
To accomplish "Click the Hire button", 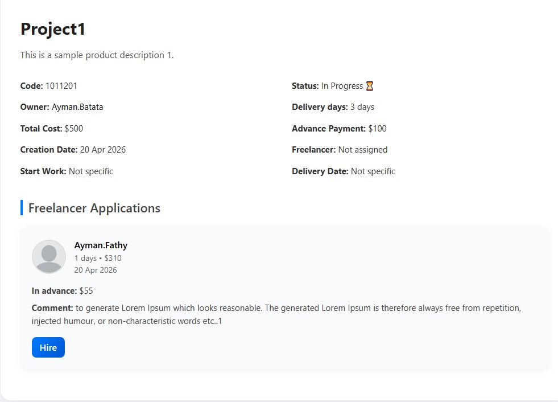I will 48,347.
